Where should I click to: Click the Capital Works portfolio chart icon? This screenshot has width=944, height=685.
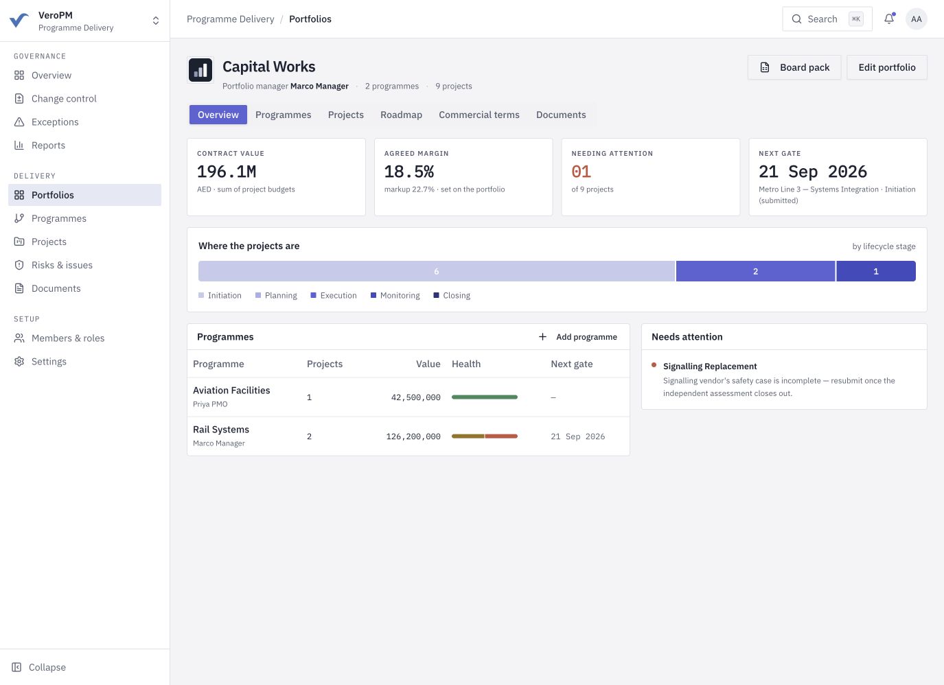pyautogui.click(x=200, y=70)
